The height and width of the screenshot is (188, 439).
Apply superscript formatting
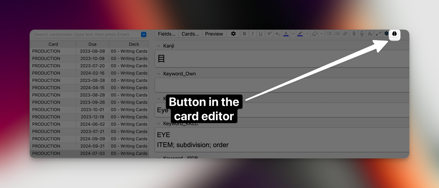[269, 34]
